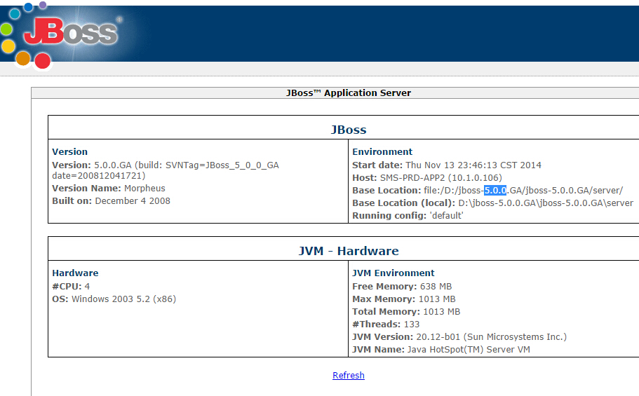639x396 pixels.
Task: Click the version value 5.0.0.GA build line
Action: point(166,170)
